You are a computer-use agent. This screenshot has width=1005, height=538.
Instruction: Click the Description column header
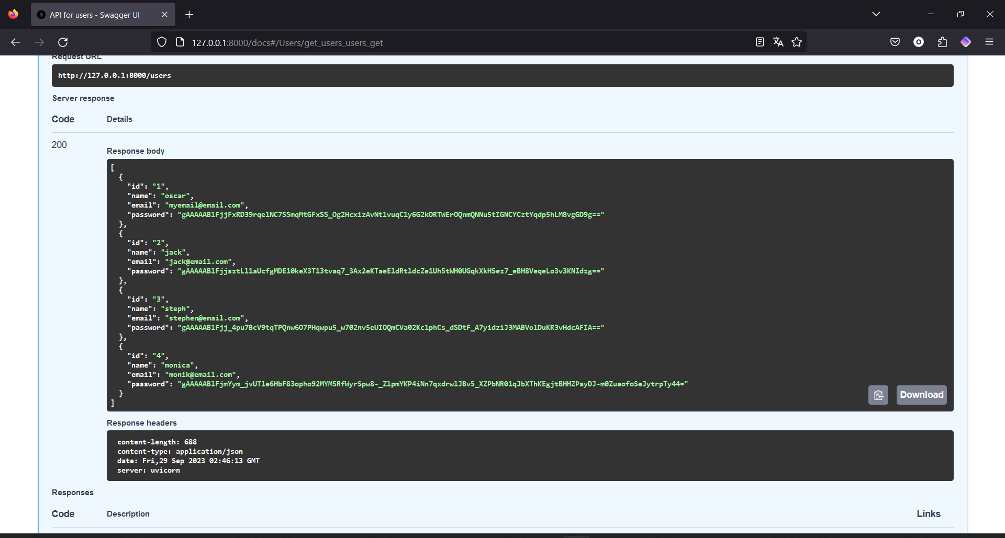point(128,514)
